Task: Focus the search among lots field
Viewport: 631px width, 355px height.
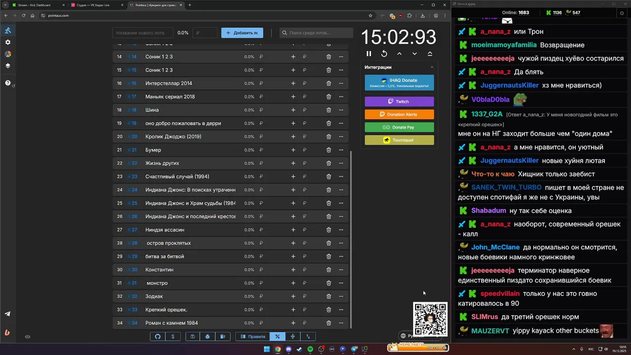Action: coord(316,33)
